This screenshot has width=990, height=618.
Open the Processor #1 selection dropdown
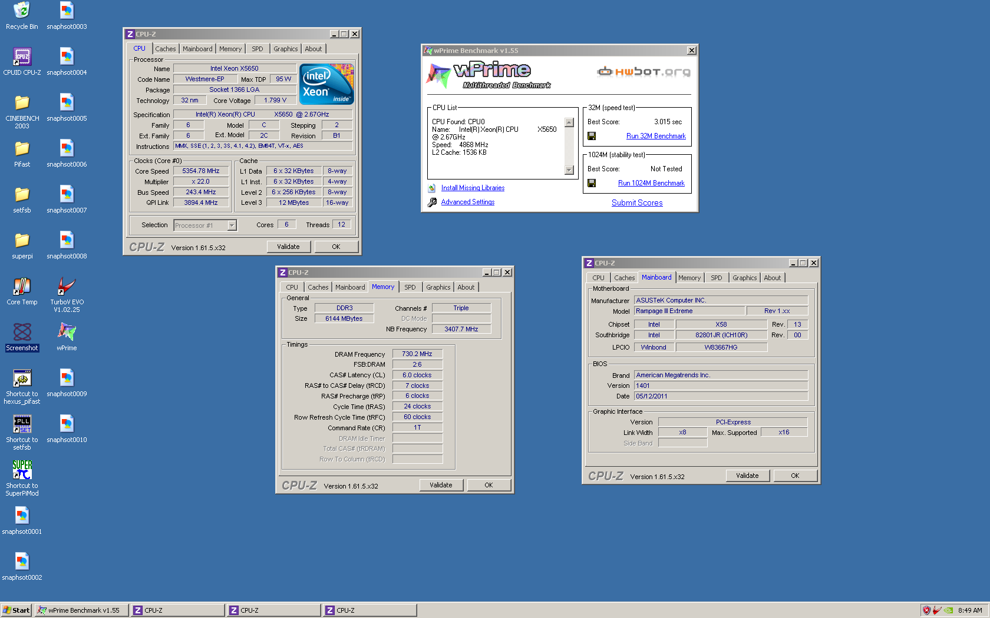[232, 225]
